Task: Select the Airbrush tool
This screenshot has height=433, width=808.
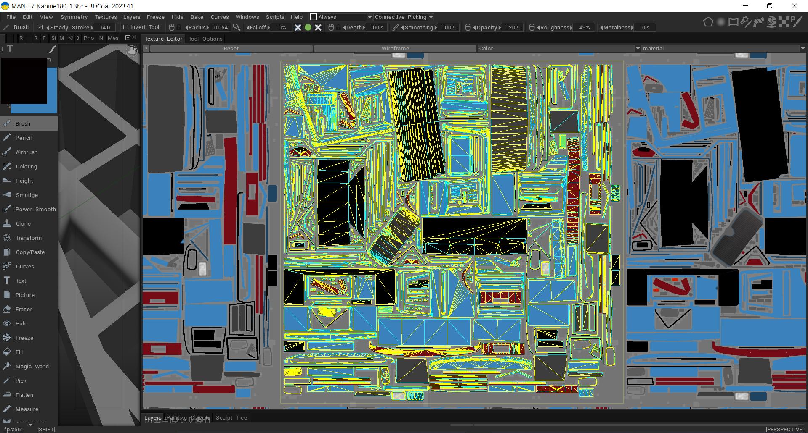Action: [x=26, y=152]
